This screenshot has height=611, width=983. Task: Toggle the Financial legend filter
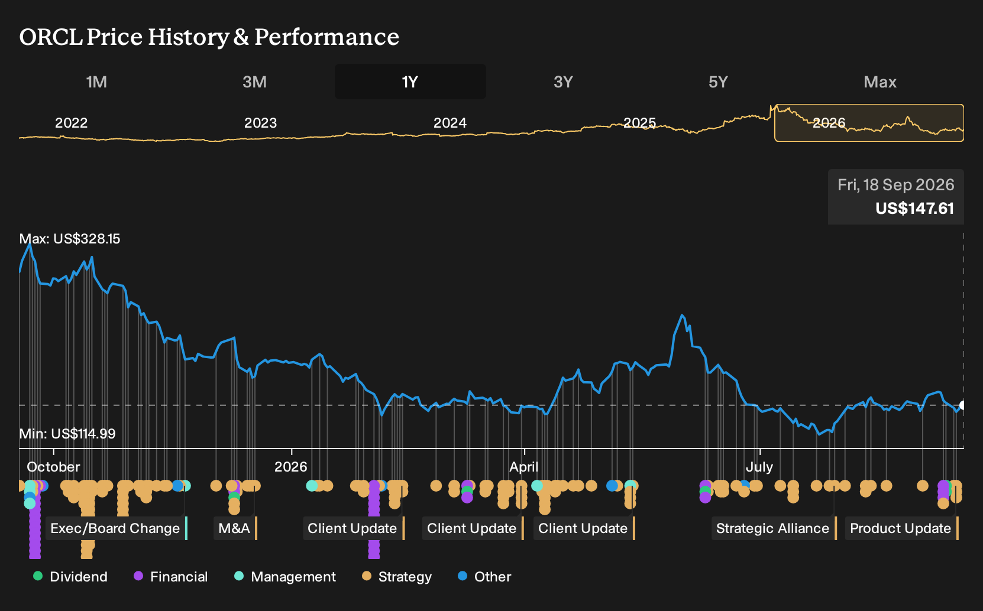[x=171, y=577]
